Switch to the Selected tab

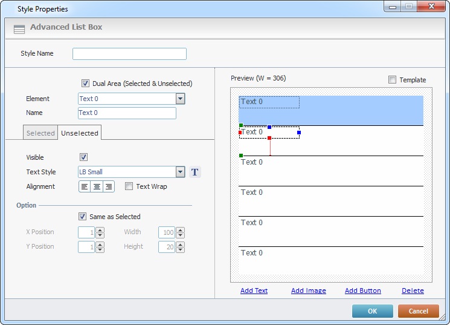tap(40, 133)
